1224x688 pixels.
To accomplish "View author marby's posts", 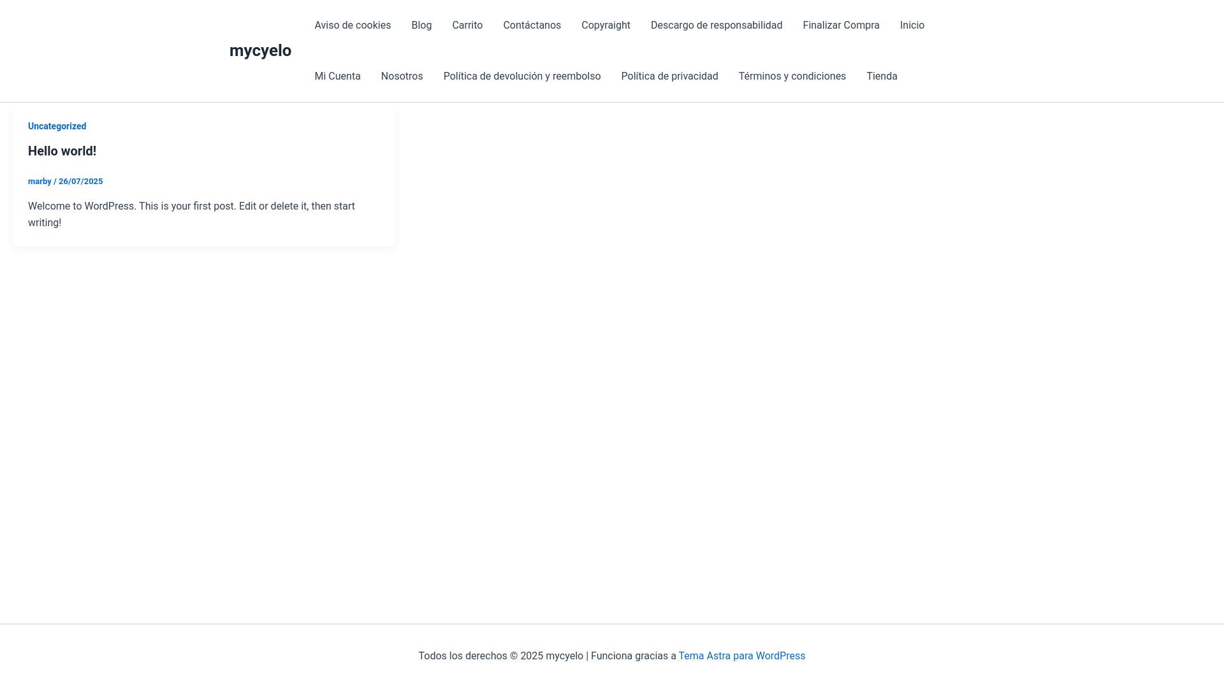I will pyautogui.click(x=40, y=182).
